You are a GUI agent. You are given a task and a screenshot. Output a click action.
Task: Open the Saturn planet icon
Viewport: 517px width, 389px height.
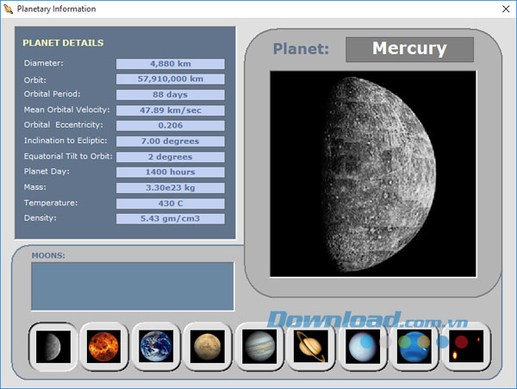pyautogui.click(x=311, y=347)
